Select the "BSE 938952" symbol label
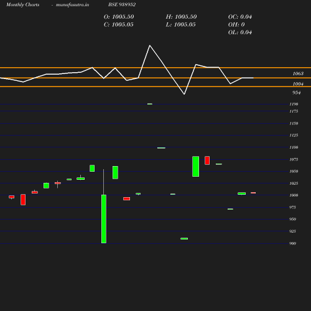This screenshot has width=311, height=311. (x=122, y=4)
